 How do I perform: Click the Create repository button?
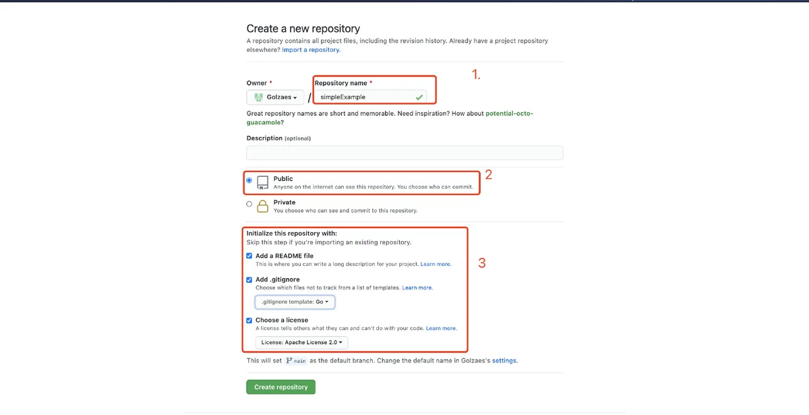(281, 387)
